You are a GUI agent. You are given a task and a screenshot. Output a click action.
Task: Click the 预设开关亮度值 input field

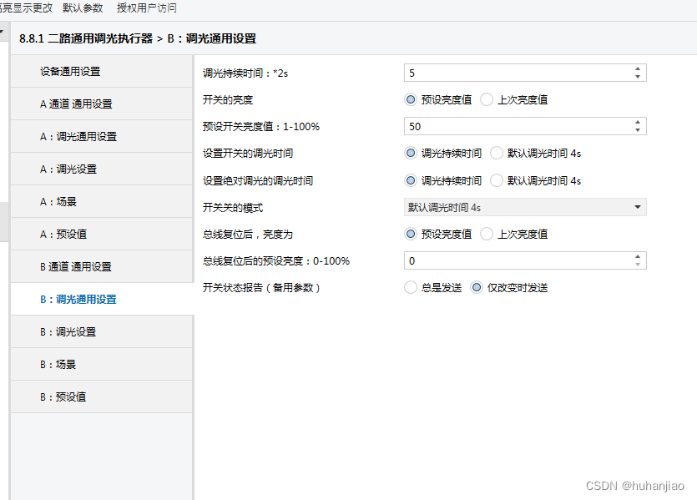pos(516,126)
